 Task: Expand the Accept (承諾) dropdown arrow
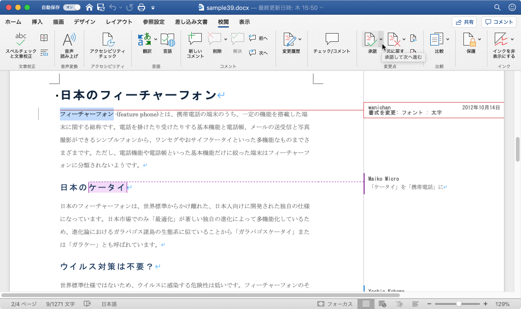coord(381,40)
